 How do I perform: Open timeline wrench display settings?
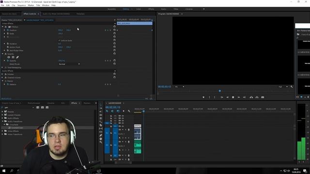point(129,111)
